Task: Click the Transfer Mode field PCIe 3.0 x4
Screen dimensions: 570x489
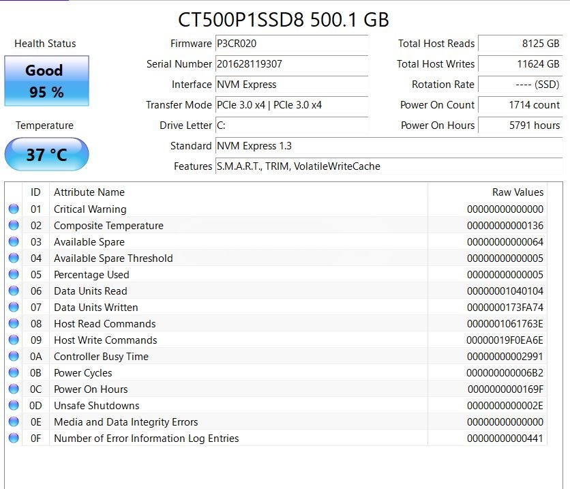Action: tap(292, 105)
